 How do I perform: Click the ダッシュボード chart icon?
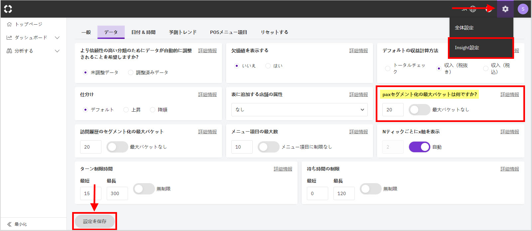pyautogui.click(x=9, y=38)
